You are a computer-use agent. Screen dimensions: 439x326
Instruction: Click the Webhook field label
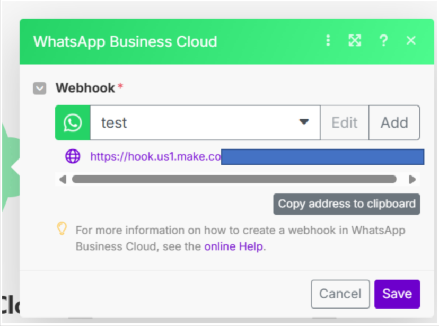pyautogui.click(x=85, y=88)
